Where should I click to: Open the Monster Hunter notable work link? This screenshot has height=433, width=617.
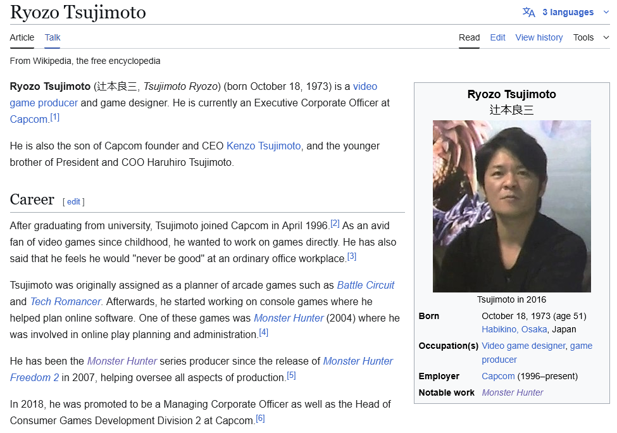(513, 392)
